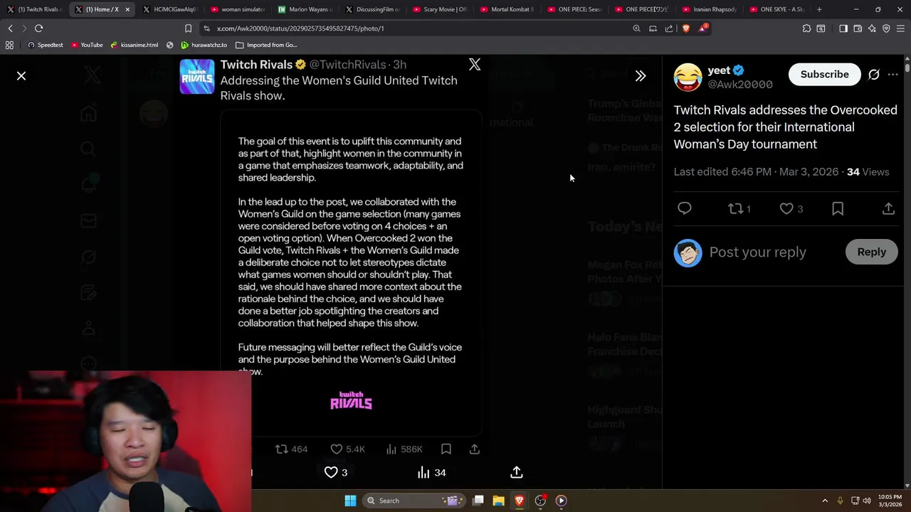Go back in browser history
The image size is (911, 512).
tap(10, 28)
